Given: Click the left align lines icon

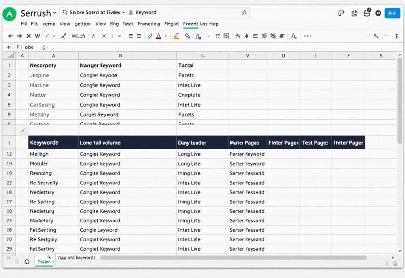Looking at the screenshot, I should coord(131,36).
